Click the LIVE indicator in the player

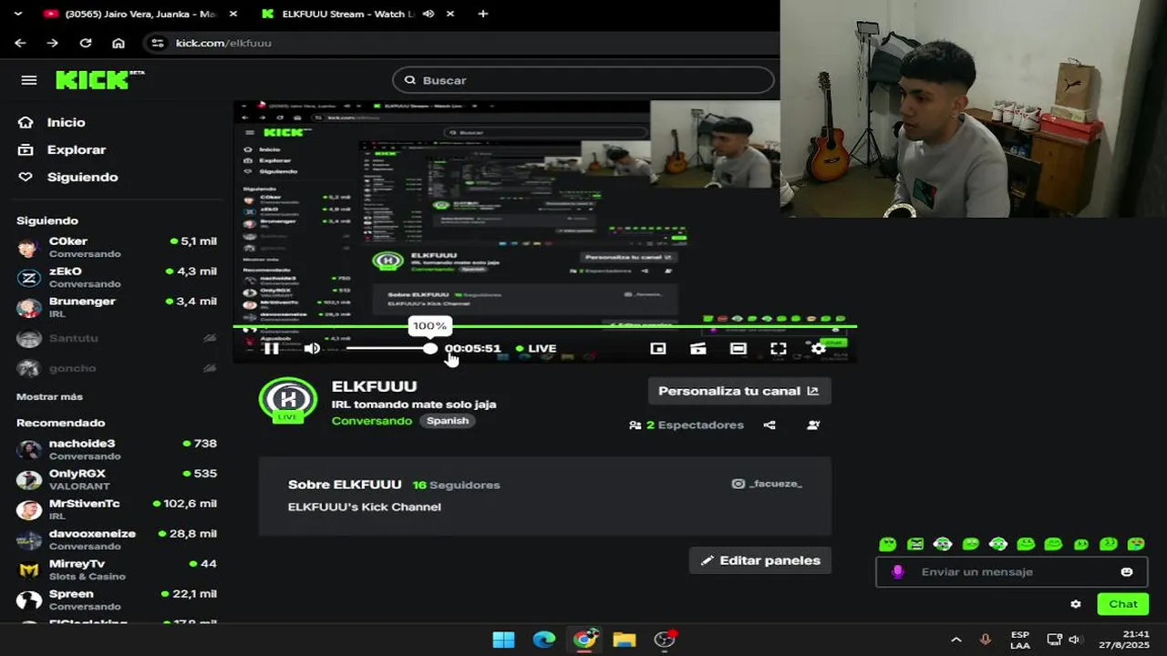536,348
